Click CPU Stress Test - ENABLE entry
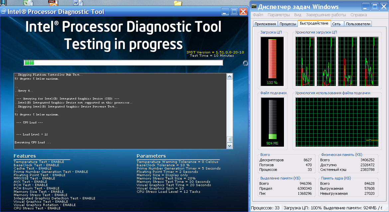 (x=37, y=208)
